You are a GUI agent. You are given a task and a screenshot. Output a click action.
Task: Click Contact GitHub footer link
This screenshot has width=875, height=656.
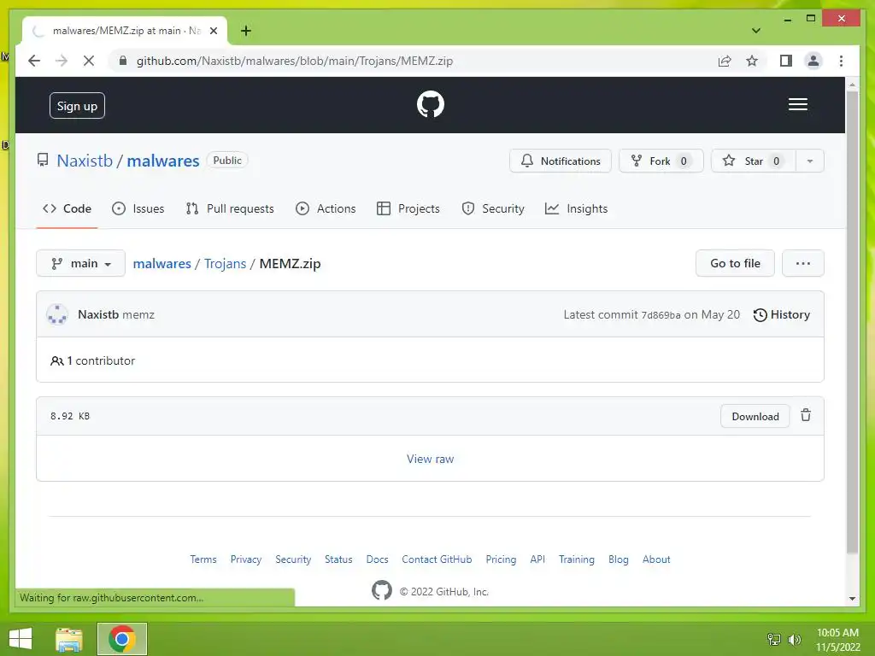437,559
